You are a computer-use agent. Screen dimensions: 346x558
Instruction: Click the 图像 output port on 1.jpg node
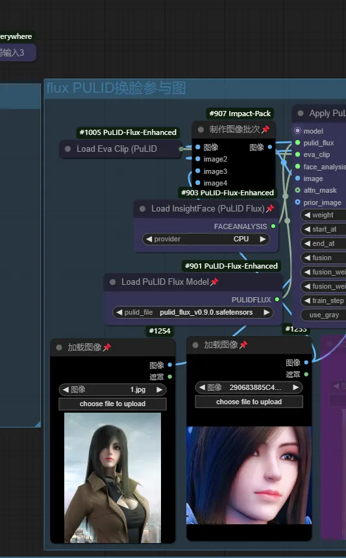(170, 365)
